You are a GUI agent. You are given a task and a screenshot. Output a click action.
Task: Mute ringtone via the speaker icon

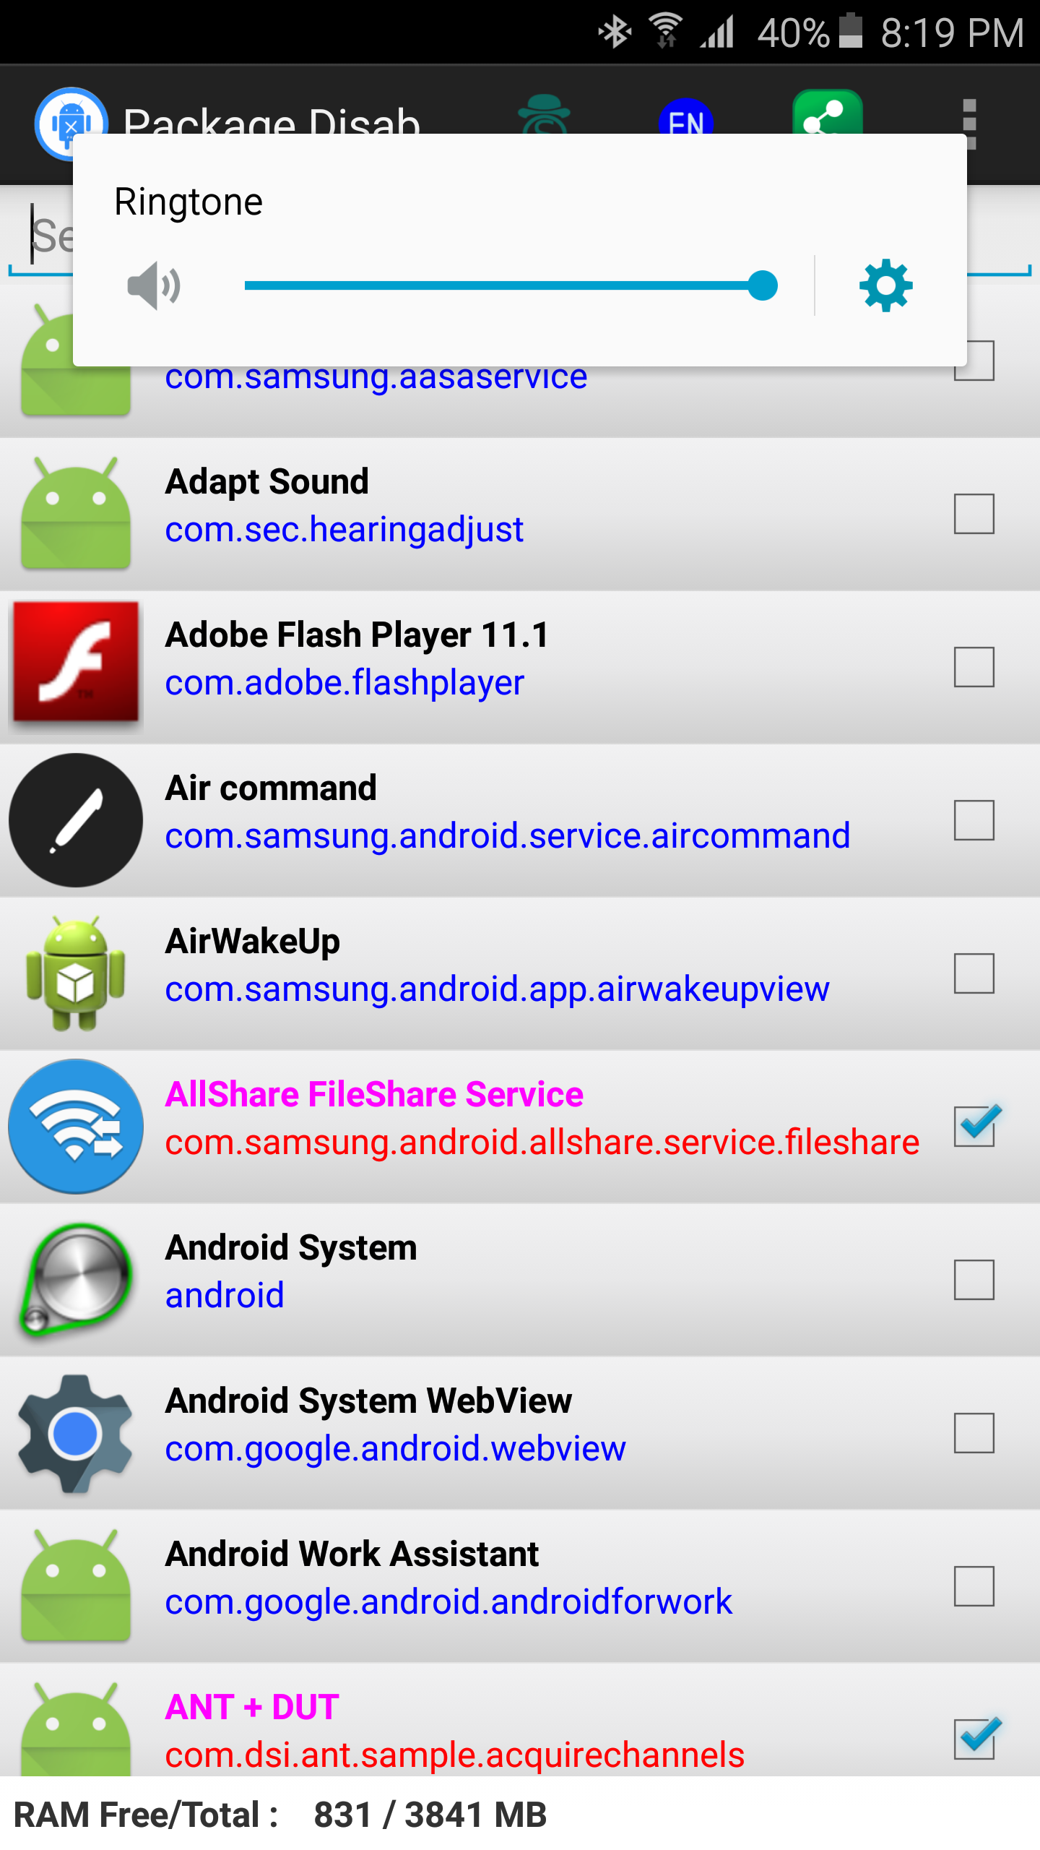coord(153,286)
